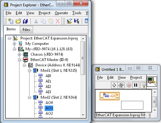
Task: Click the Run Continuously icon
Action: coord(121,85)
